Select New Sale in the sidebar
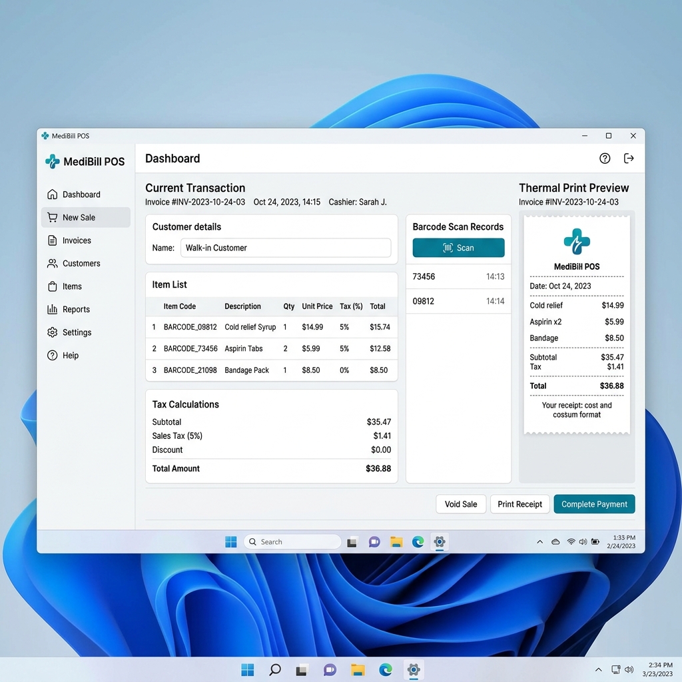 pos(86,217)
